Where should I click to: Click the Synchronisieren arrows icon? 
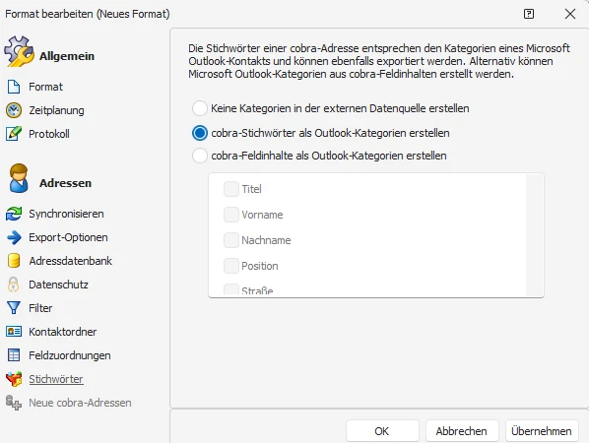pyautogui.click(x=14, y=214)
